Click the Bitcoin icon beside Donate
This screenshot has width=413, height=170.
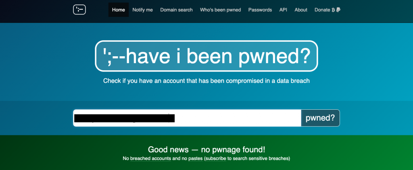tap(333, 10)
